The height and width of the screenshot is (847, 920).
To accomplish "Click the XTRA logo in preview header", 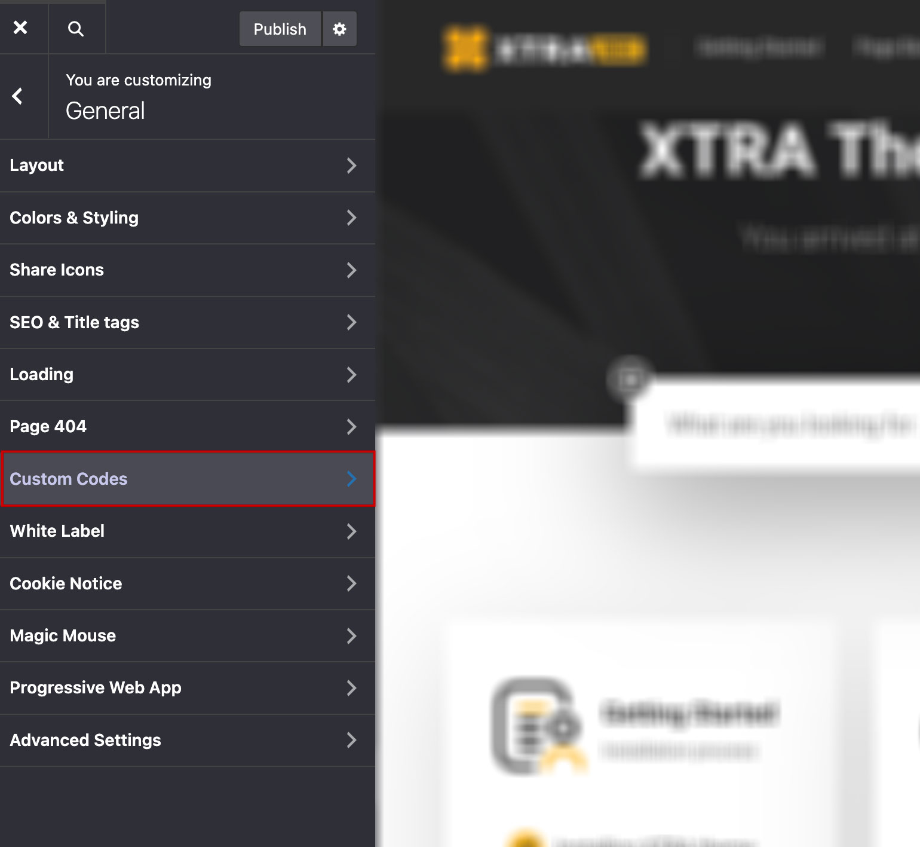I will 543,49.
